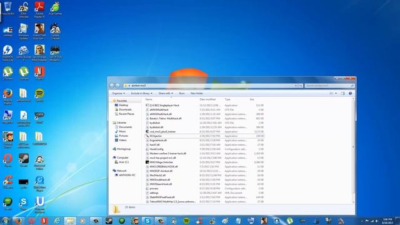Click the change view icon in Explorer

coord(331,93)
